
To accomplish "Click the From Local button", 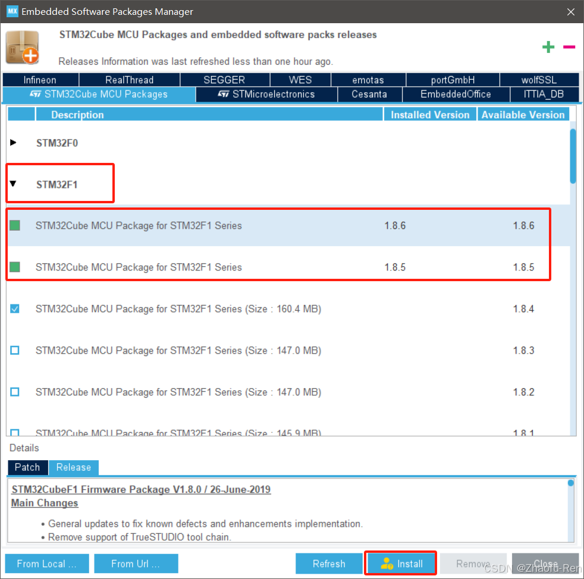I will pos(47,564).
